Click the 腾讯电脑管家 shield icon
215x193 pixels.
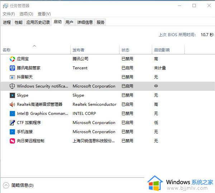[x=12, y=68]
